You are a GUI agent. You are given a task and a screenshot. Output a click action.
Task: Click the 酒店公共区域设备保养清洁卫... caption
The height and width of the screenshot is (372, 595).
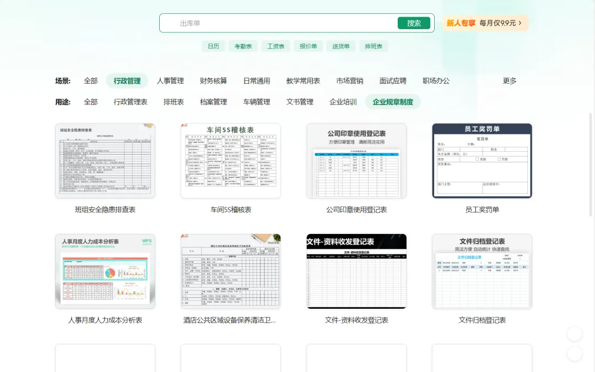click(x=230, y=320)
